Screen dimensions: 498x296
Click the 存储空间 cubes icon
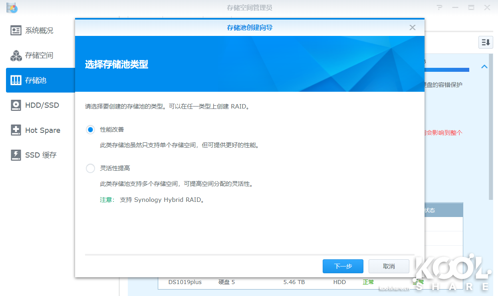[16, 55]
